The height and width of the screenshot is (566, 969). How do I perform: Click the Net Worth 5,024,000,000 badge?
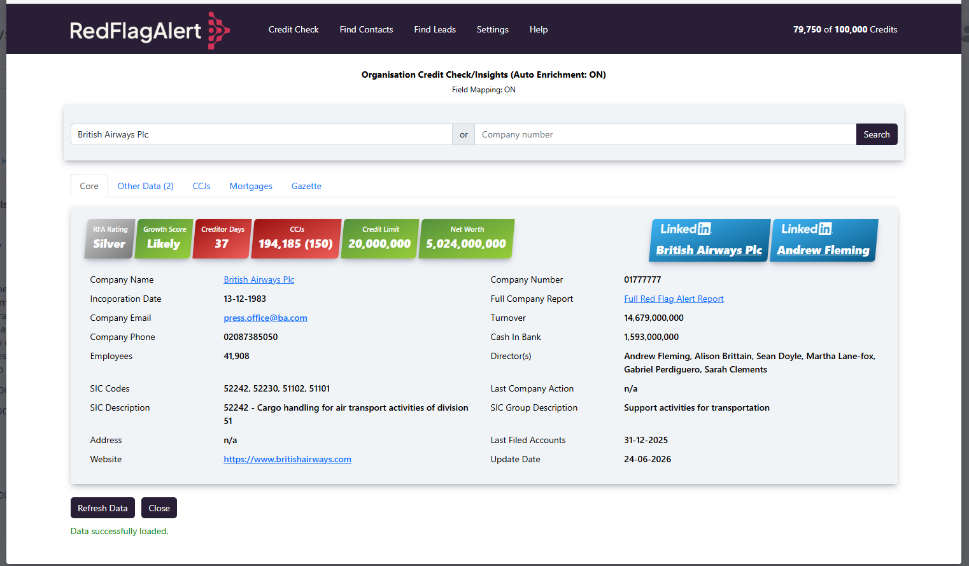click(x=467, y=239)
